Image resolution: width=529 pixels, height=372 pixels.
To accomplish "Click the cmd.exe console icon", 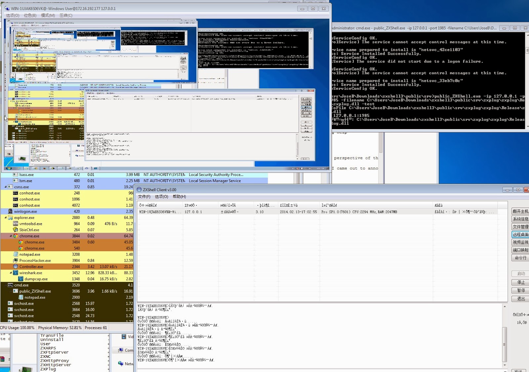I will (x=10, y=285).
